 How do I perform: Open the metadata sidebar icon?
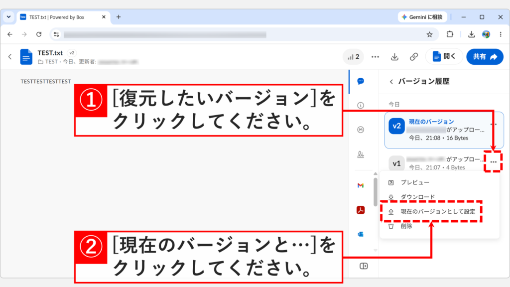coord(361,130)
